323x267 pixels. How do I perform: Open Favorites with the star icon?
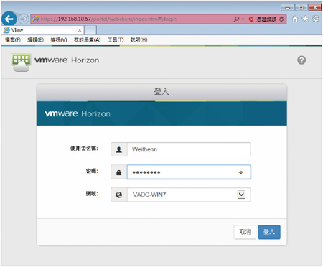[x=305, y=19]
